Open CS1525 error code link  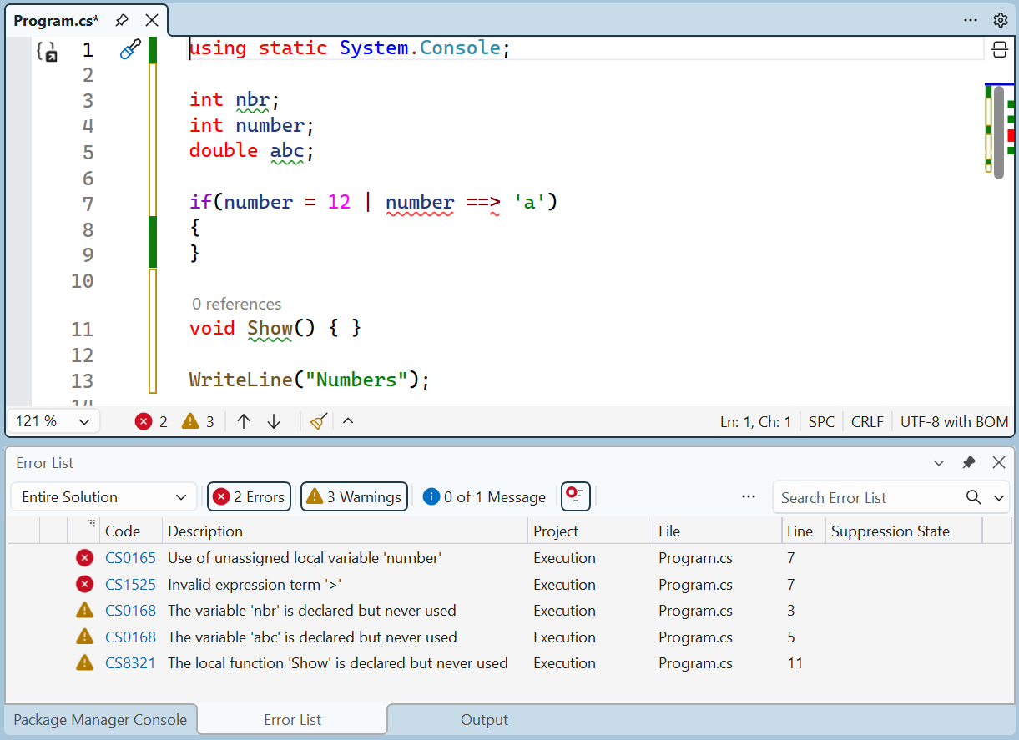click(x=130, y=585)
